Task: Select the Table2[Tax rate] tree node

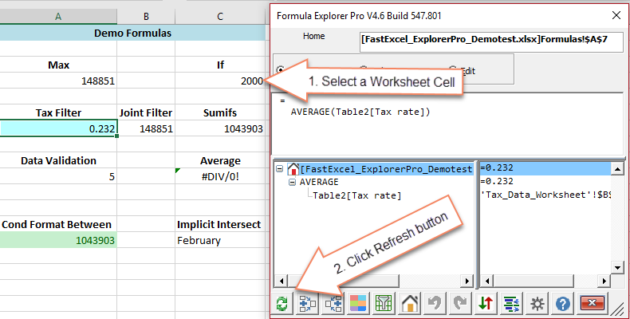Action: tap(356, 195)
